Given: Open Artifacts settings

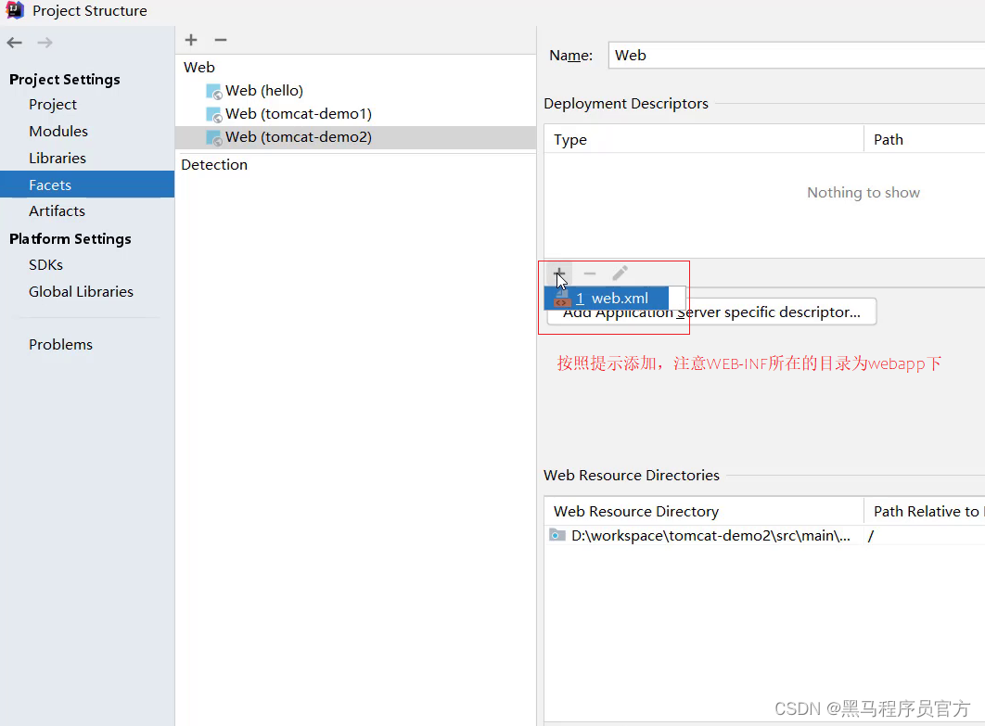Looking at the screenshot, I should [57, 211].
